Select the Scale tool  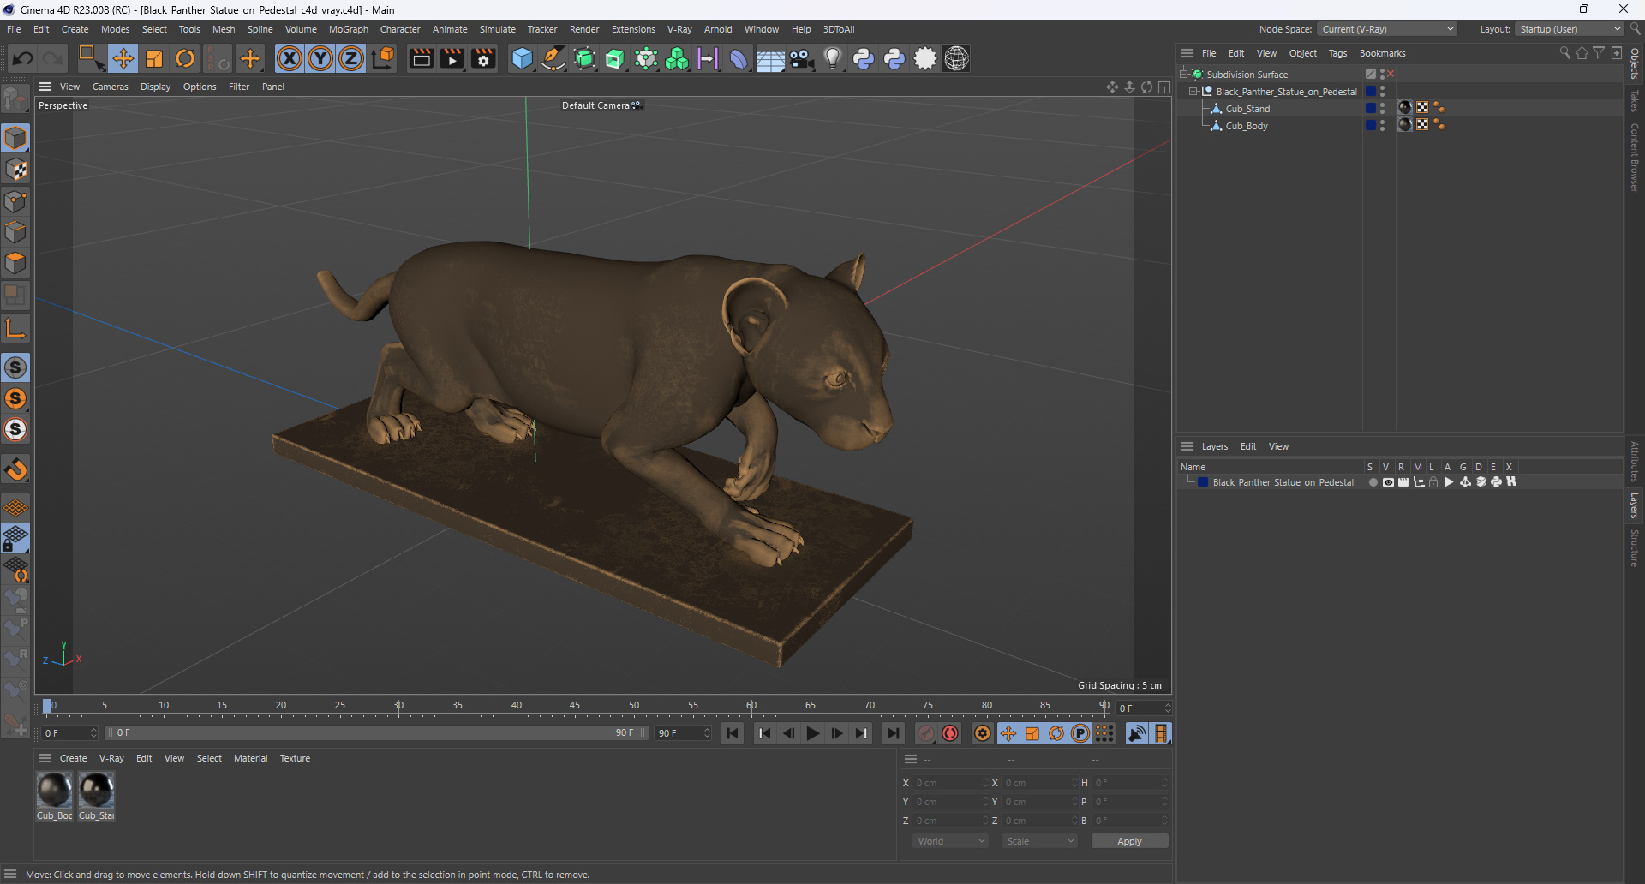point(154,58)
